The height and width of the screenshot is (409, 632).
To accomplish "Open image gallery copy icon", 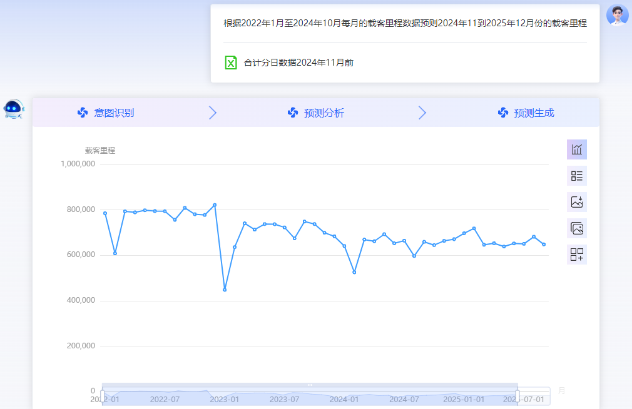I will tap(577, 228).
